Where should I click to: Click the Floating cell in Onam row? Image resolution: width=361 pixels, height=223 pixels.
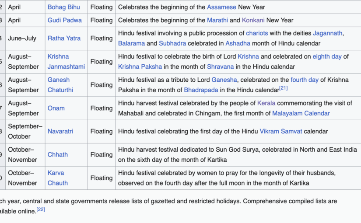click(x=102, y=108)
